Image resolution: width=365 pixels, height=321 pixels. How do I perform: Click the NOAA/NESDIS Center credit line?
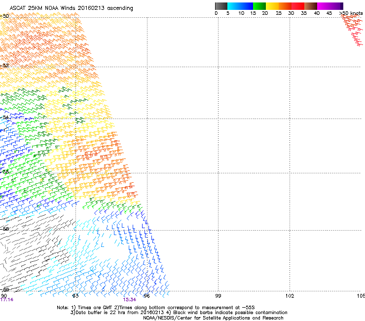213,318
